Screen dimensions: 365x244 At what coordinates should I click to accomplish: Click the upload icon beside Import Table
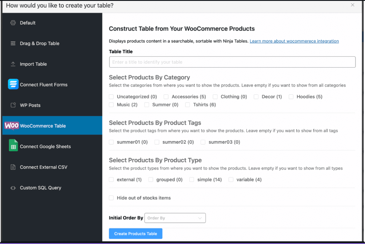click(x=13, y=64)
